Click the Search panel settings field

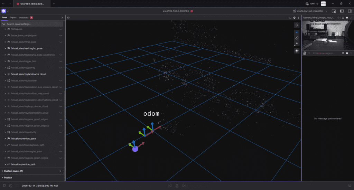coord(33,24)
